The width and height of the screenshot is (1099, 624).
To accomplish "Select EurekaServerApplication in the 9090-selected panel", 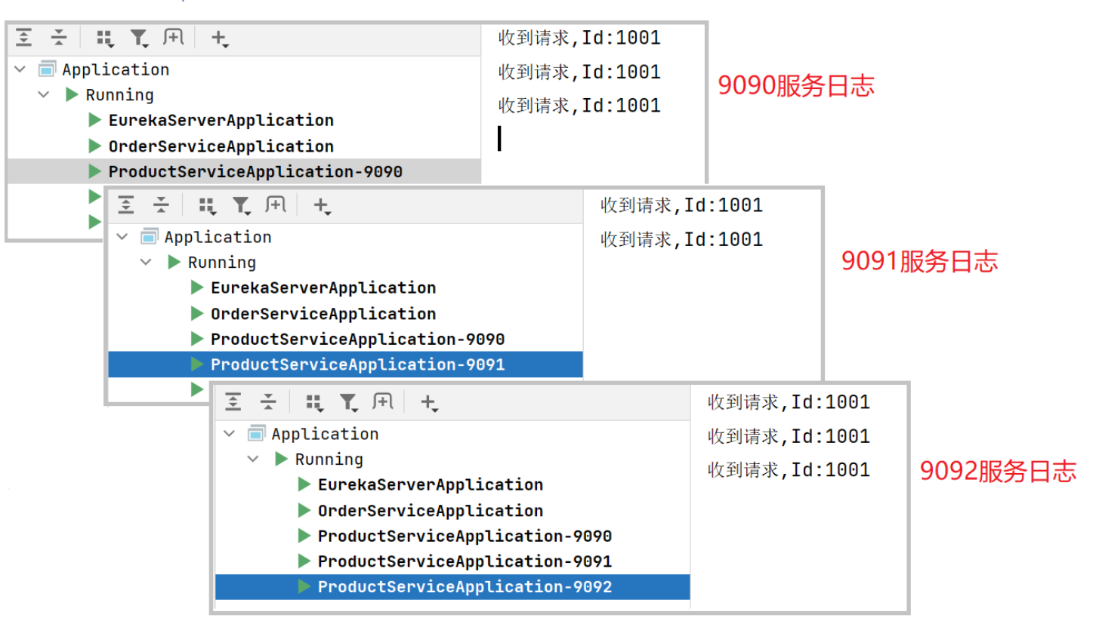I will [221, 121].
